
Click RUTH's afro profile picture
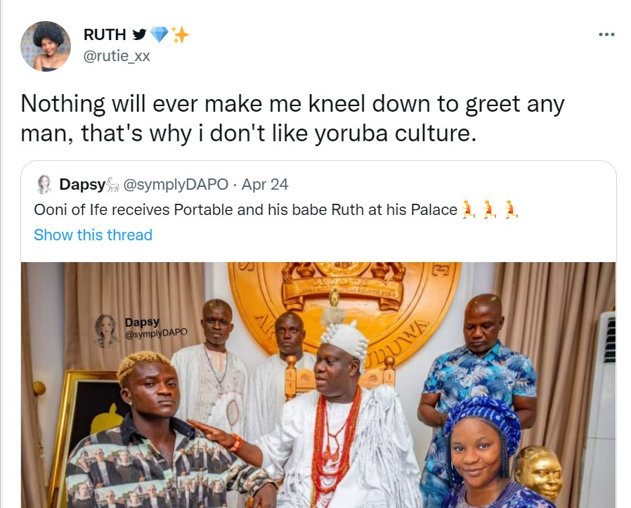coord(46,46)
